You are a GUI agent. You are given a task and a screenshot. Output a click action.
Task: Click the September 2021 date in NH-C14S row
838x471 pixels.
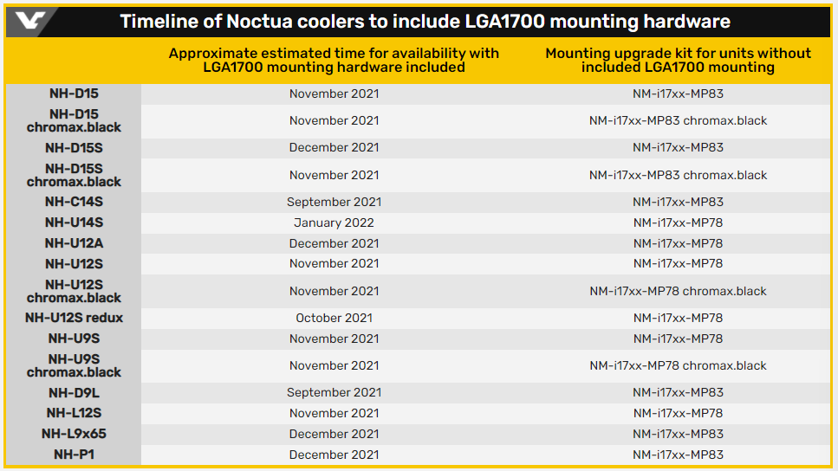(x=334, y=202)
